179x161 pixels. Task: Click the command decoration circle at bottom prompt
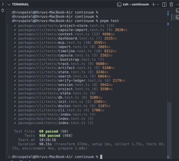coord(9,157)
